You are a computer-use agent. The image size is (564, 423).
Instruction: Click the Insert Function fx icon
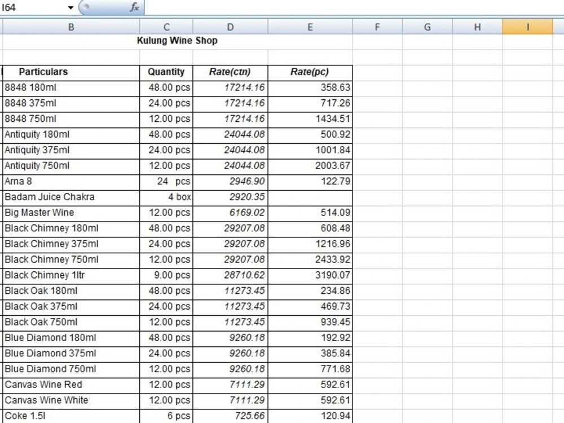[134, 7]
